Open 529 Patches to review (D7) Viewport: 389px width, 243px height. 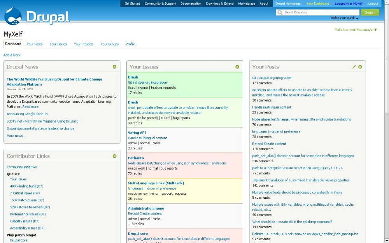pyautogui.click(x=30, y=207)
